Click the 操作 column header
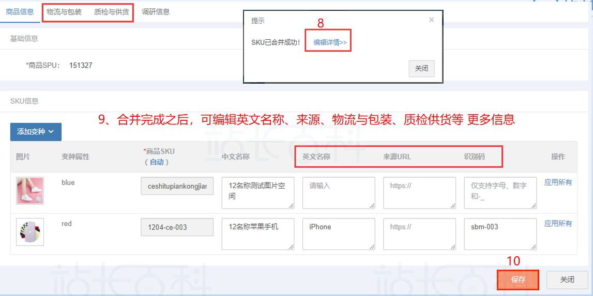This screenshot has width=593, height=296. click(558, 157)
